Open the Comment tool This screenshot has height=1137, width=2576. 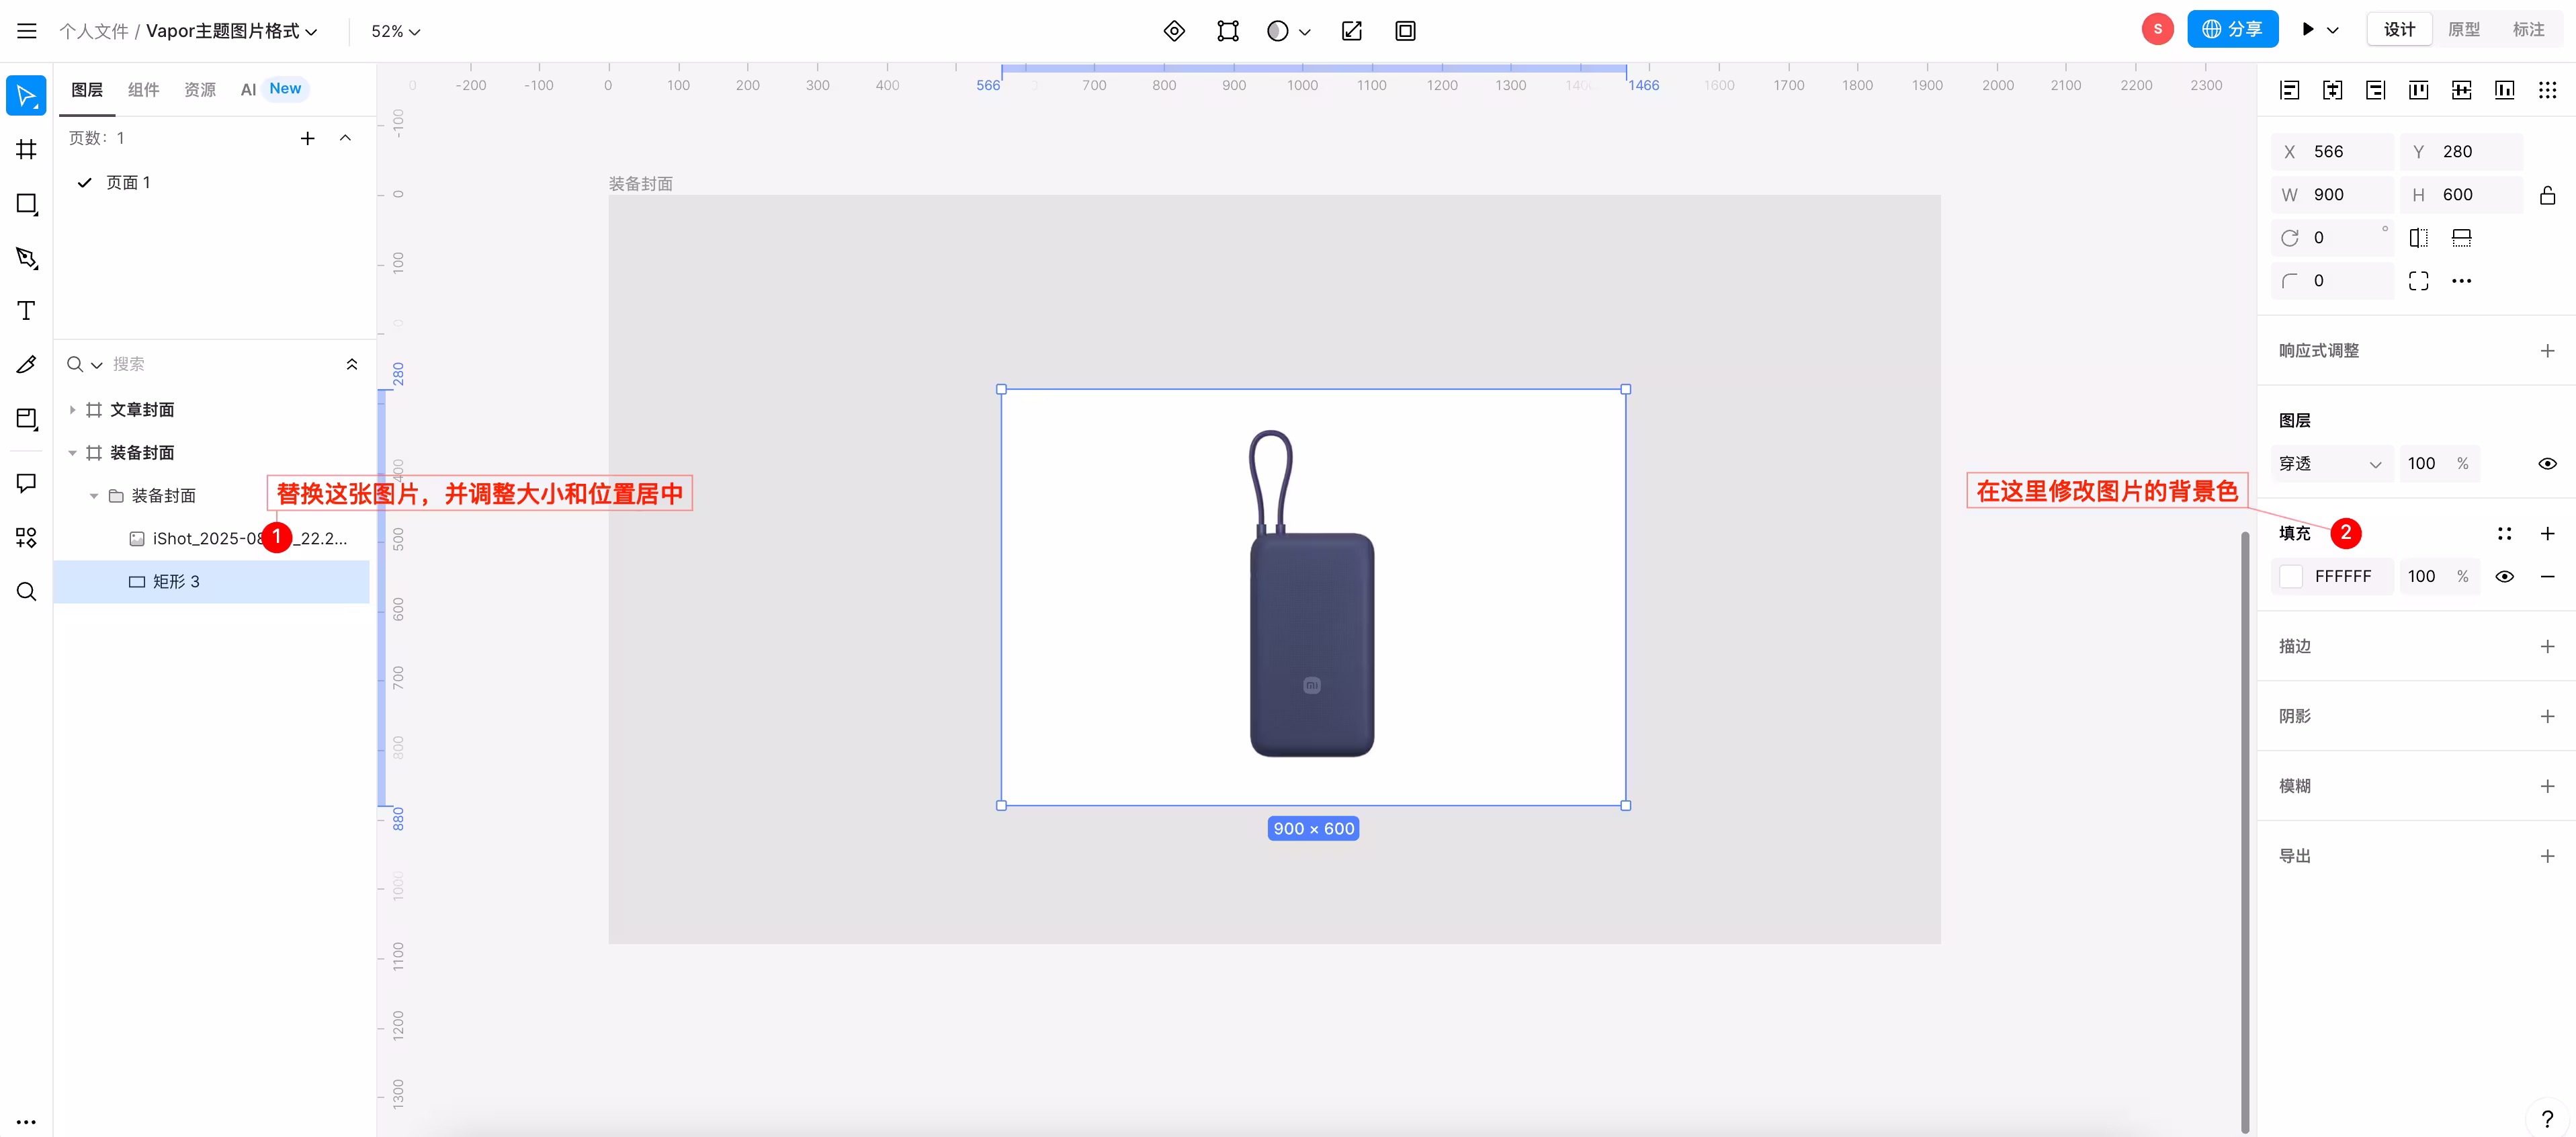[x=27, y=483]
